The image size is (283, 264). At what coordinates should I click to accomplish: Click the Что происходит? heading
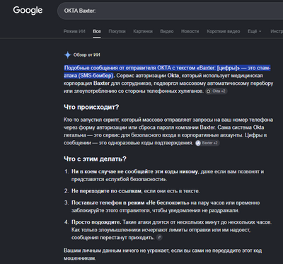tap(91, 107)
